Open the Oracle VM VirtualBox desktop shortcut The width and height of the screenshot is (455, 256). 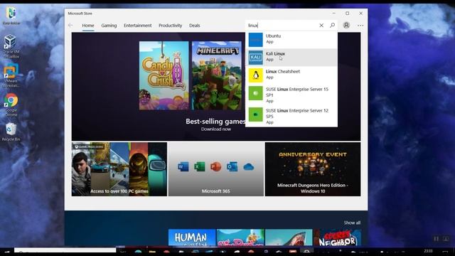pyautogui.click(x=11, y=46)
